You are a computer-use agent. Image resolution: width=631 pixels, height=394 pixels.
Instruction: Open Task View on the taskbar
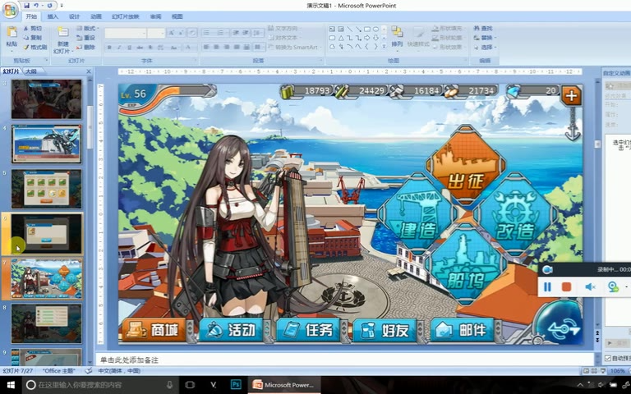click(x=190, y=385)
